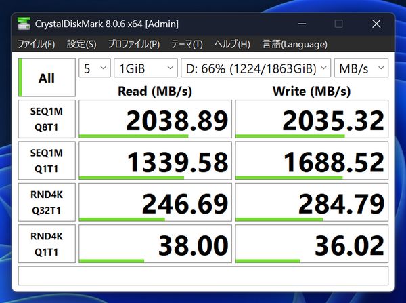Click the Write (MB/s) column header
406x303 pixels.
point(311,92)
